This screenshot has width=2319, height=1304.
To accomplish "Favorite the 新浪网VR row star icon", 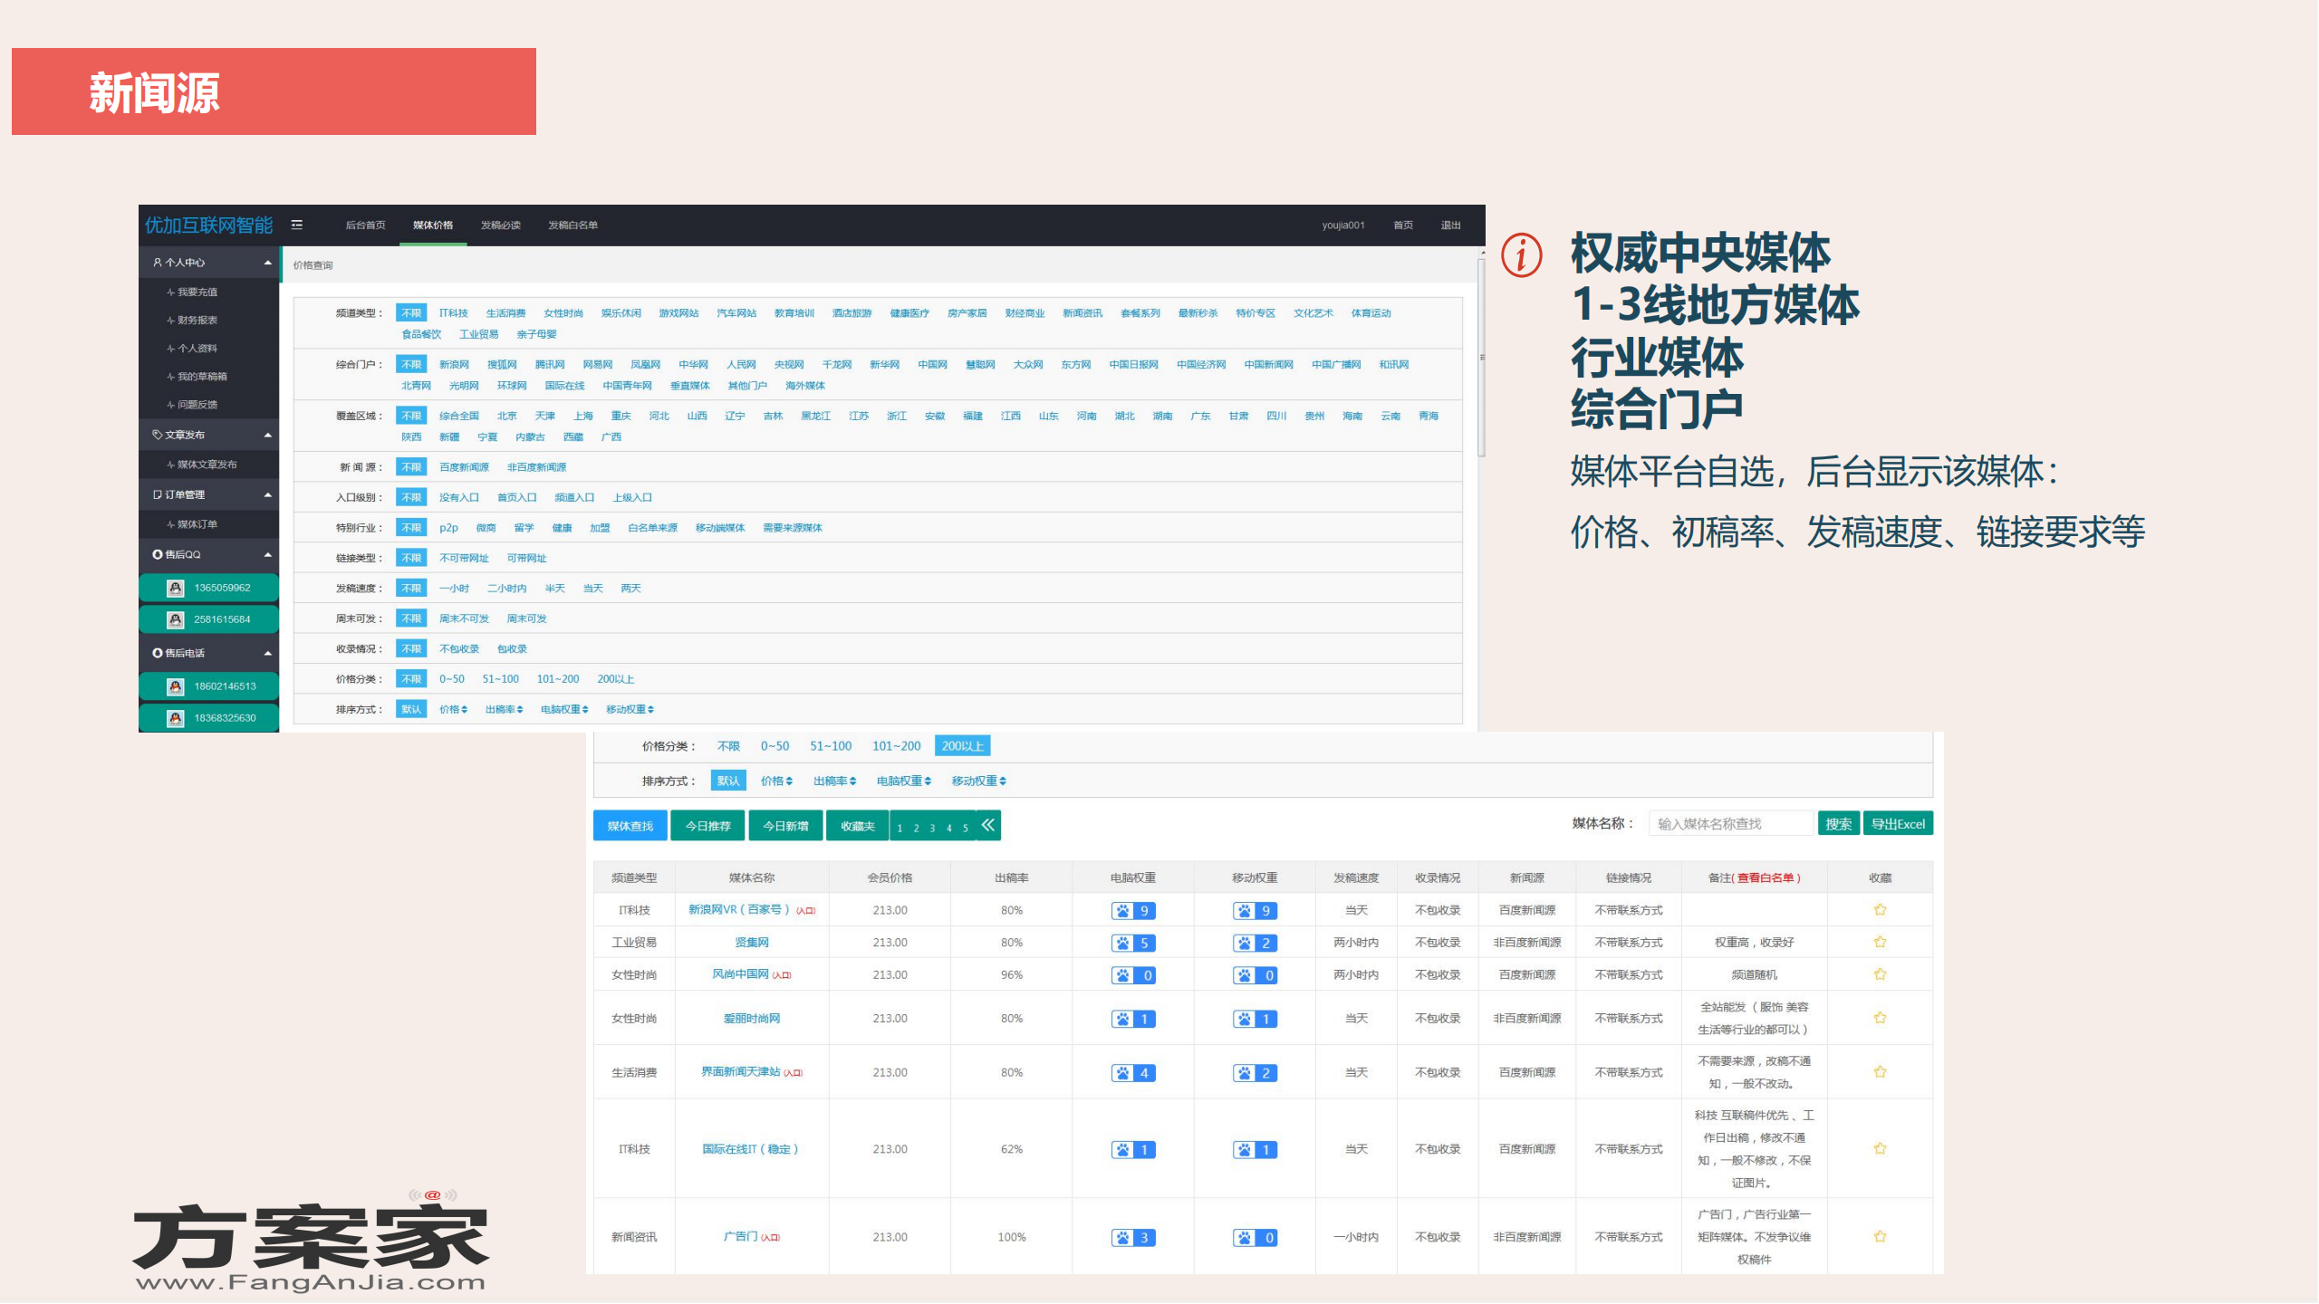I will 1880,910.
